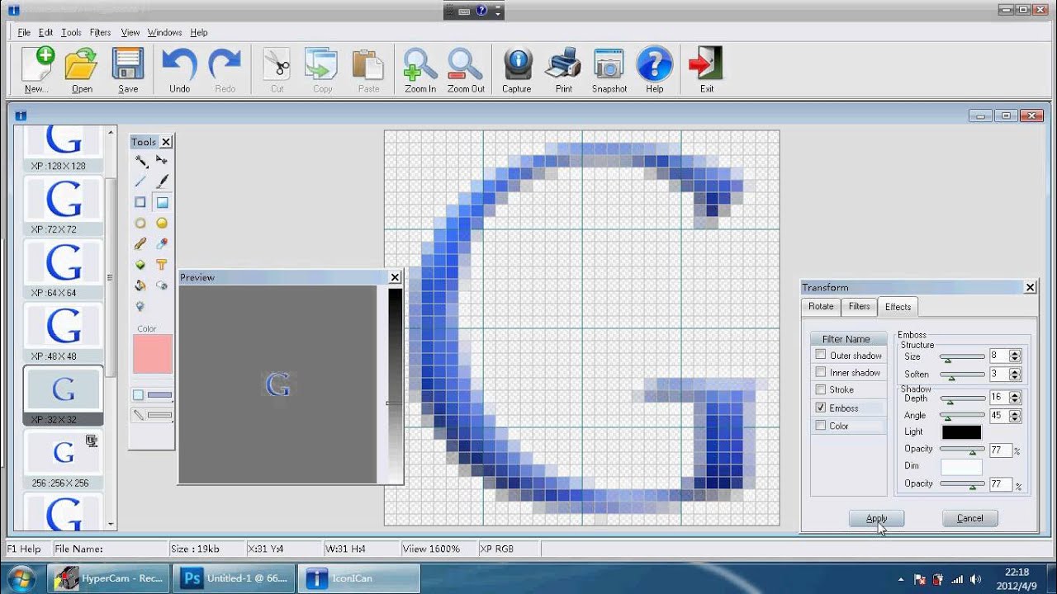
Task: Select the green gem eraser tool
Action: [140, 265]
